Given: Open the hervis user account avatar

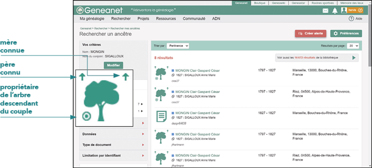Looking at the screenshot, I should point(344,10).
